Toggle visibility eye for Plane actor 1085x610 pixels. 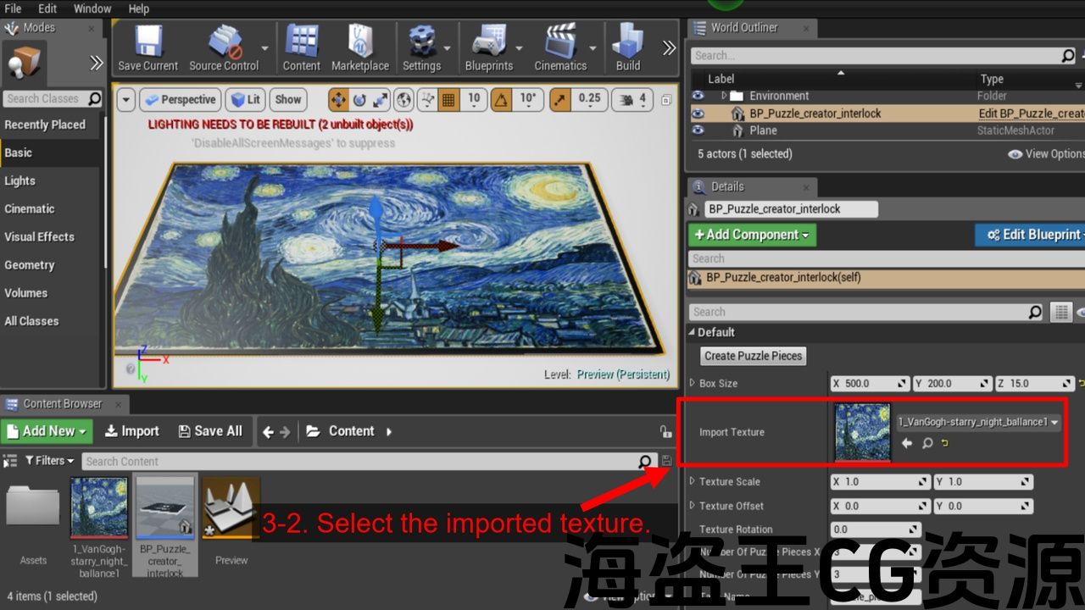tap(698, 130)
